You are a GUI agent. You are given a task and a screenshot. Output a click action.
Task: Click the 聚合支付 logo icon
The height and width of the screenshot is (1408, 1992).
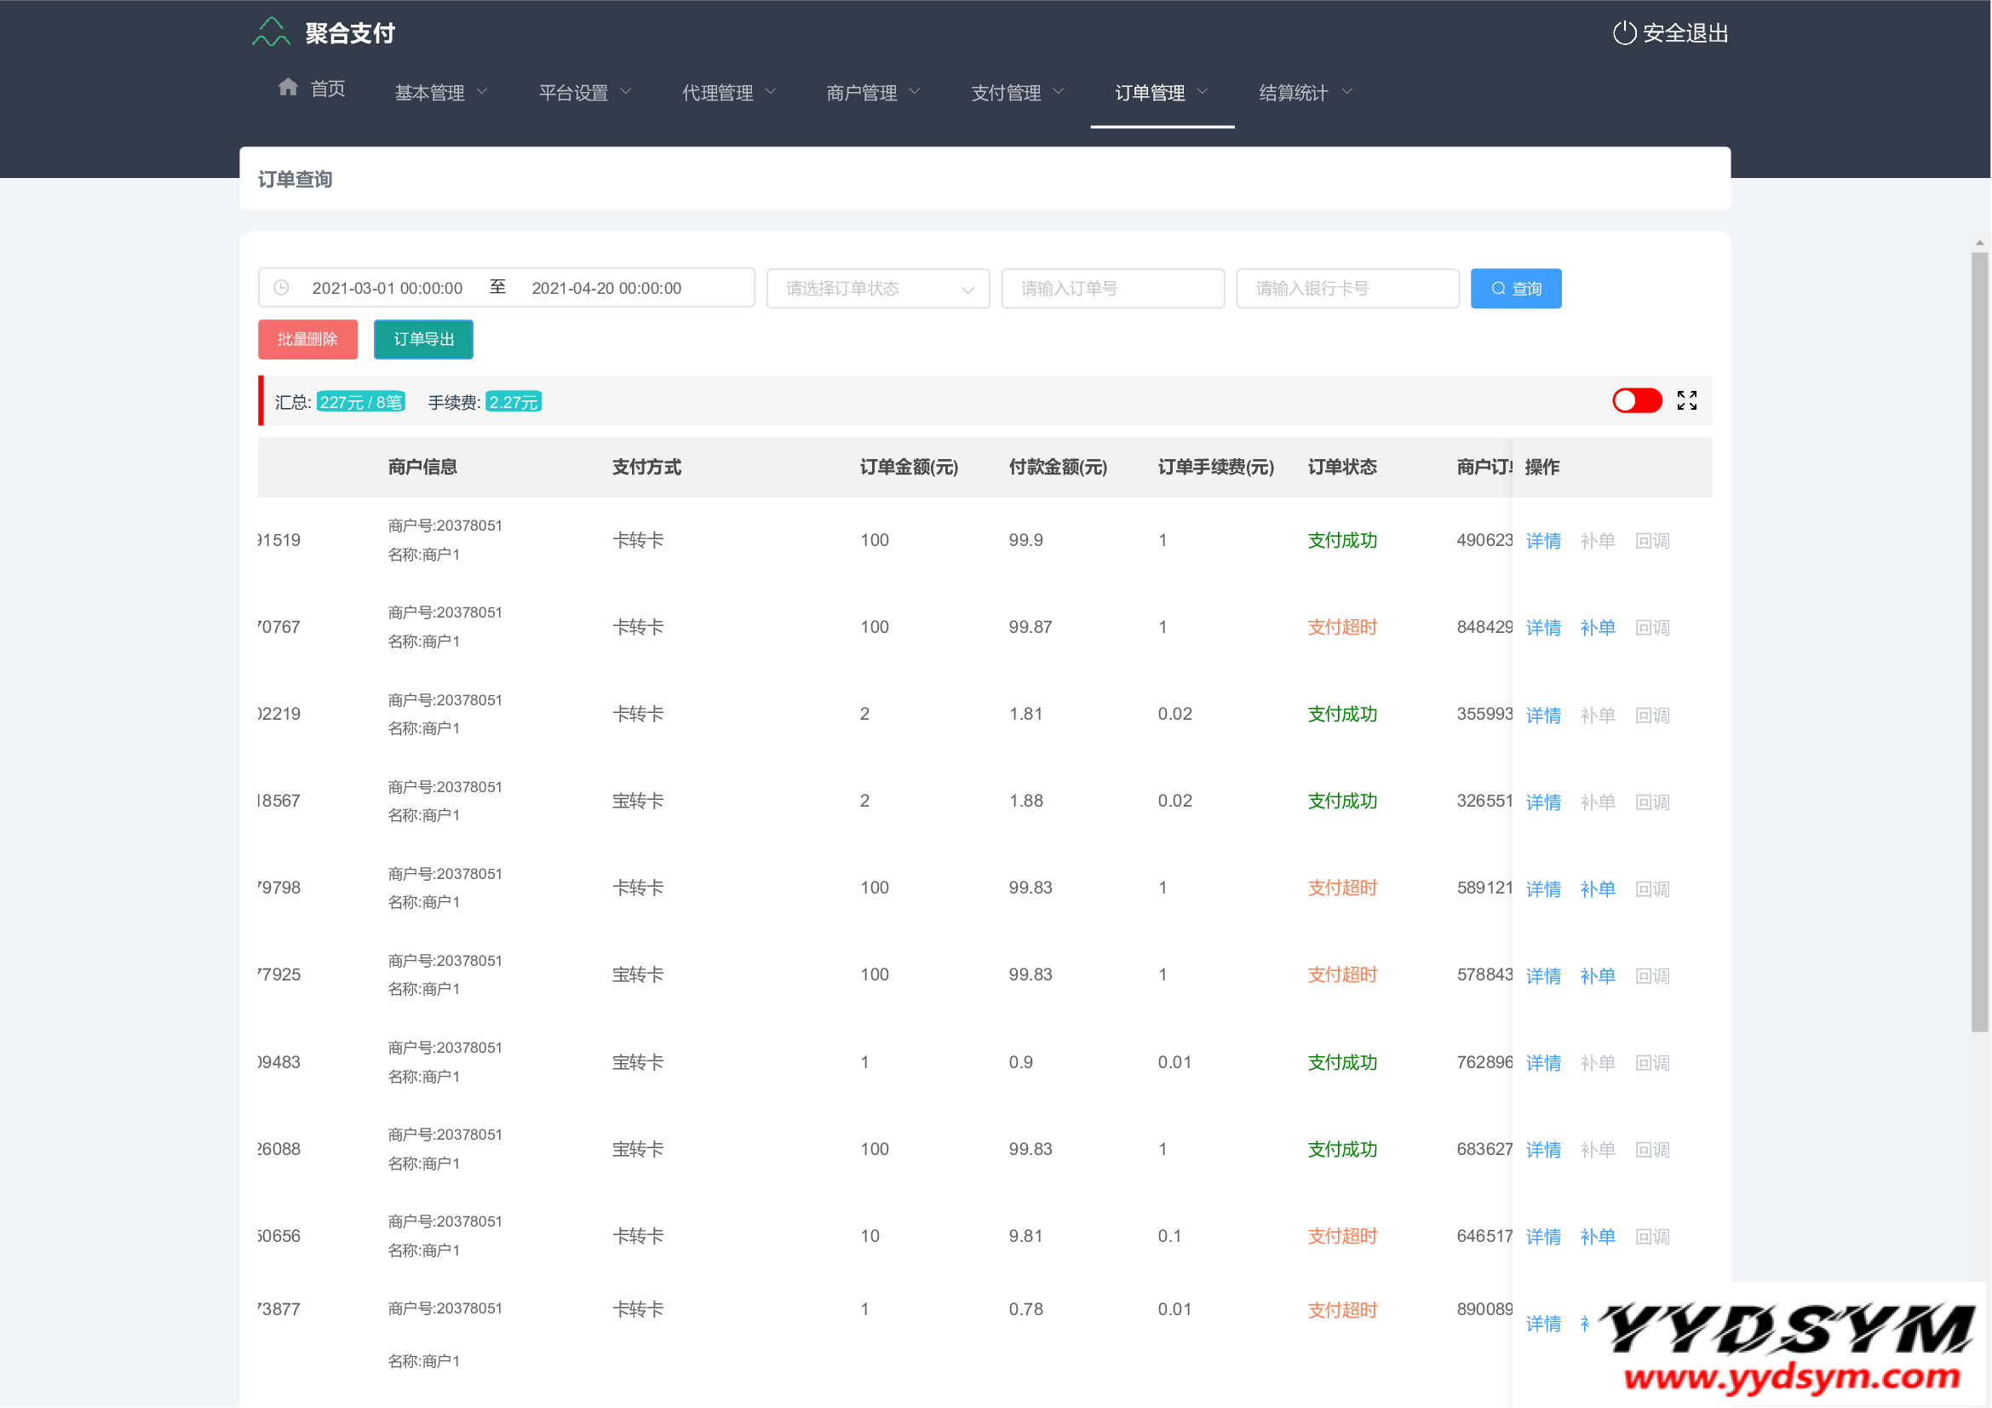[x=271, y=32]
